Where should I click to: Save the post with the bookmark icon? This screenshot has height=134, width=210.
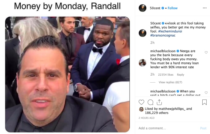(x=204, y=102)
